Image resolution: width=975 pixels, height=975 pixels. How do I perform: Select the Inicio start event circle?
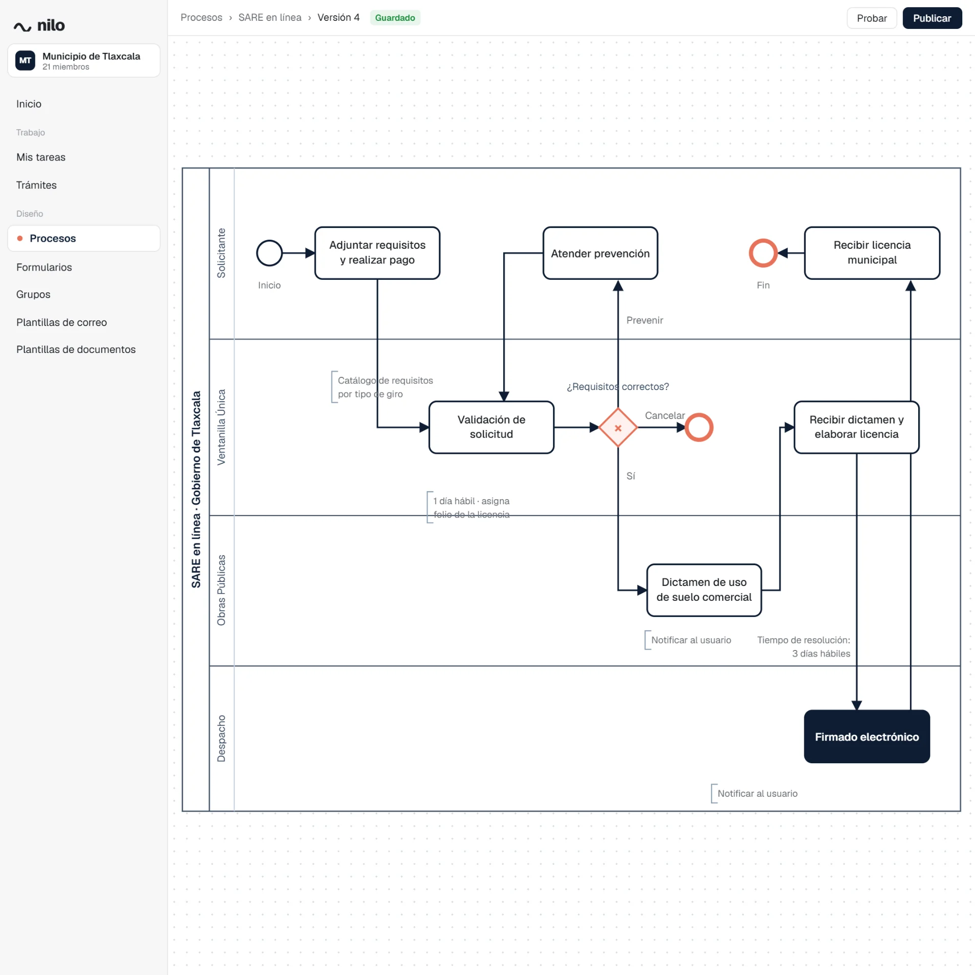(269, 253)
